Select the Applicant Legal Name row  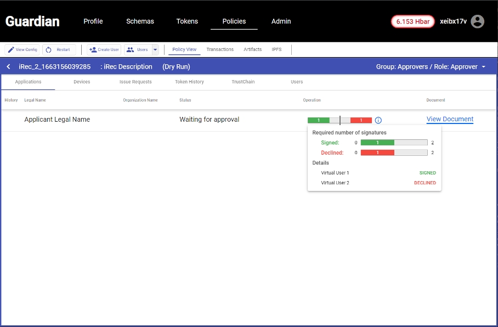[x=57, y=120]
